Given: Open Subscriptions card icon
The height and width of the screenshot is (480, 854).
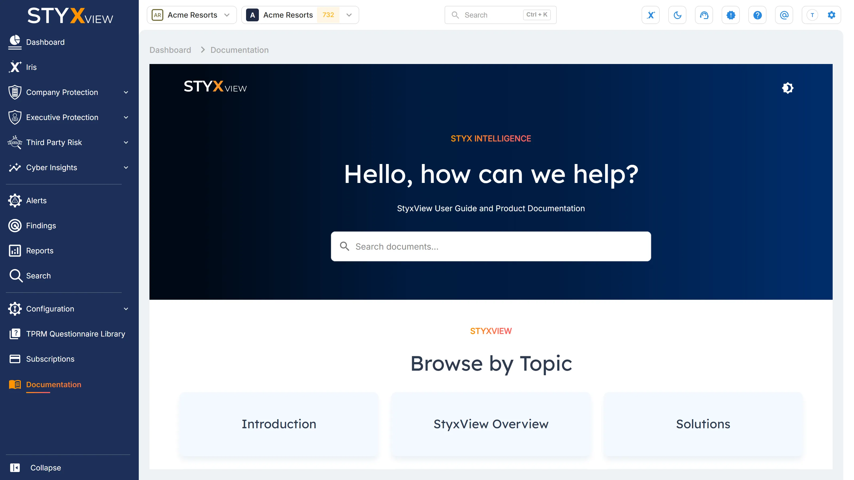Looking at the screenshot, I should 15,359.
